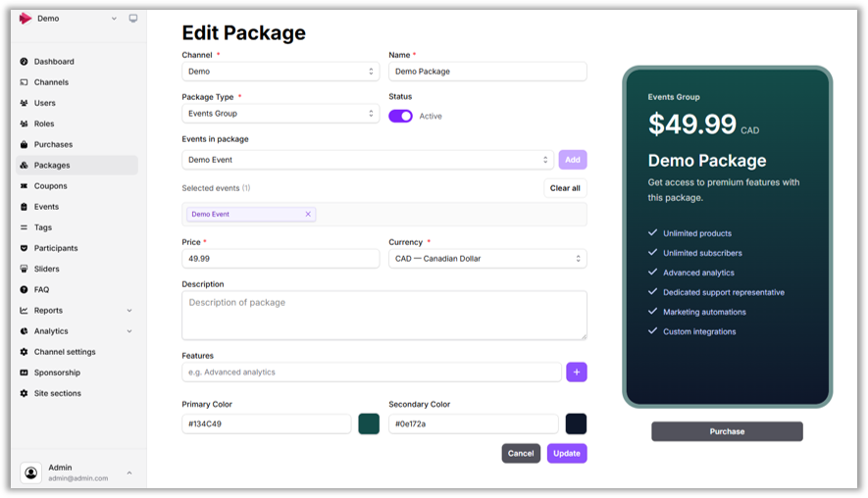Go to Channel settings in sidebar
The width and height of the screenshot is (868, 498).
coord(65,352)
